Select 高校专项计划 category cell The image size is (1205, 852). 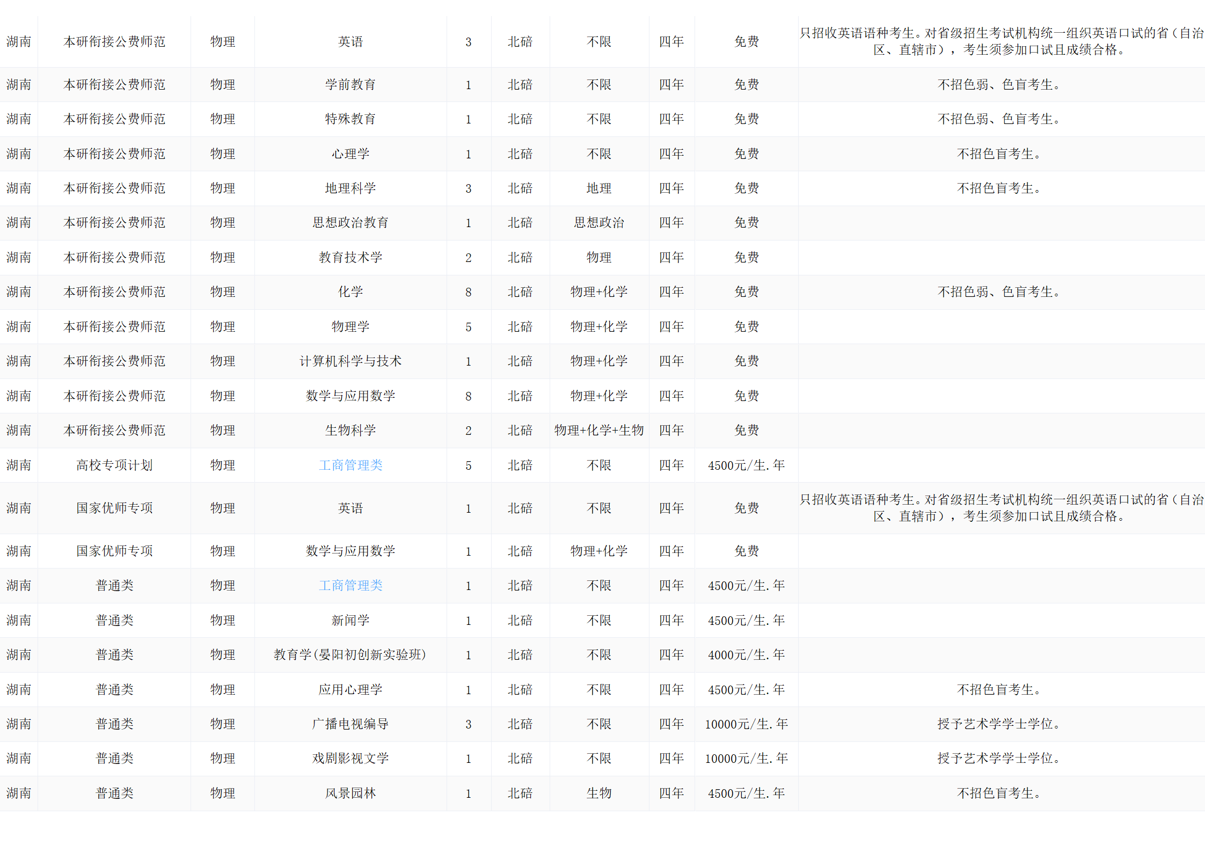pyautogui.click(x=114, y=465)
